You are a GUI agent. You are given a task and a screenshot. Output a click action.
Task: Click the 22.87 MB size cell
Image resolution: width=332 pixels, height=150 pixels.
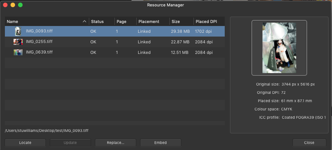(180, 42)
